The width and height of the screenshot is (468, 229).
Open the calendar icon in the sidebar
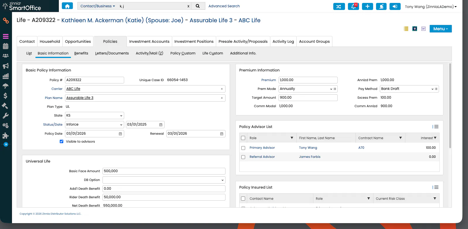click(x=6, y=46)
